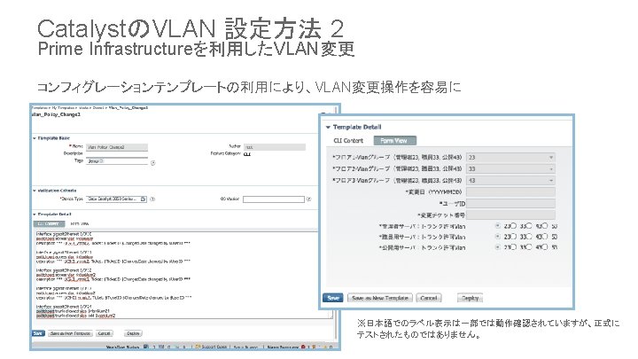Collapse the Validation Criteria section
638x359 pixels.
click(x=35, y=191)
